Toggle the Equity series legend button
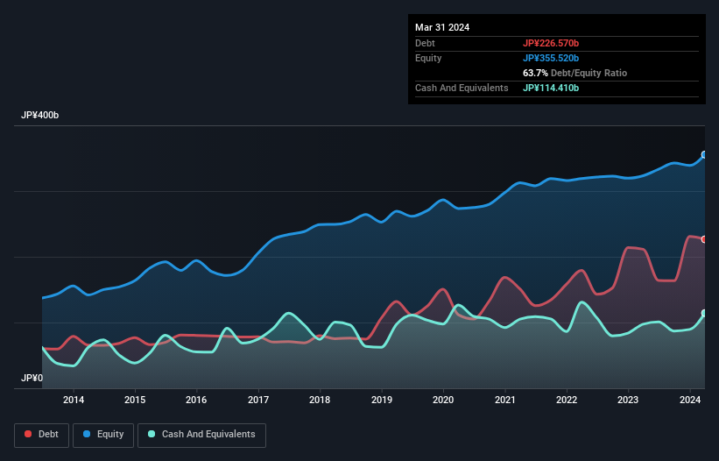This screenshot has height=461, width=719. click(x=103, y=434)
